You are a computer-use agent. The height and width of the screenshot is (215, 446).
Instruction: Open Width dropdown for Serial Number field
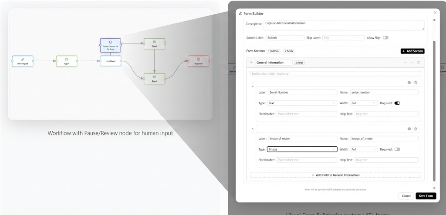(x=363, y=103)
